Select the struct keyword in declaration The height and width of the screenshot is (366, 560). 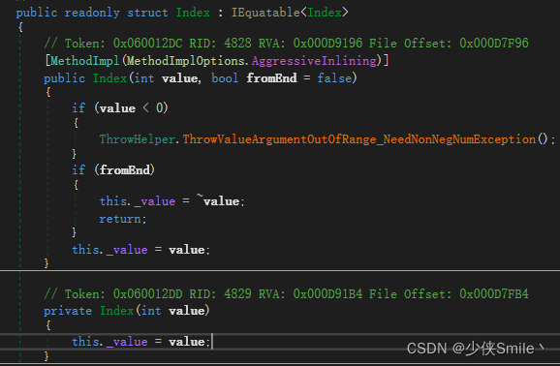coord(147,13)
